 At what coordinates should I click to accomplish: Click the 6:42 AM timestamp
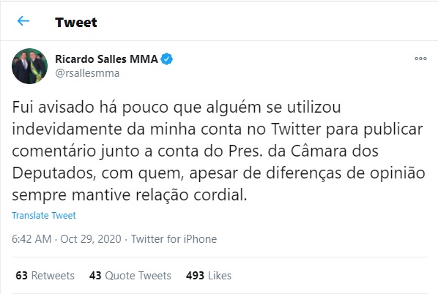[31, 239]
